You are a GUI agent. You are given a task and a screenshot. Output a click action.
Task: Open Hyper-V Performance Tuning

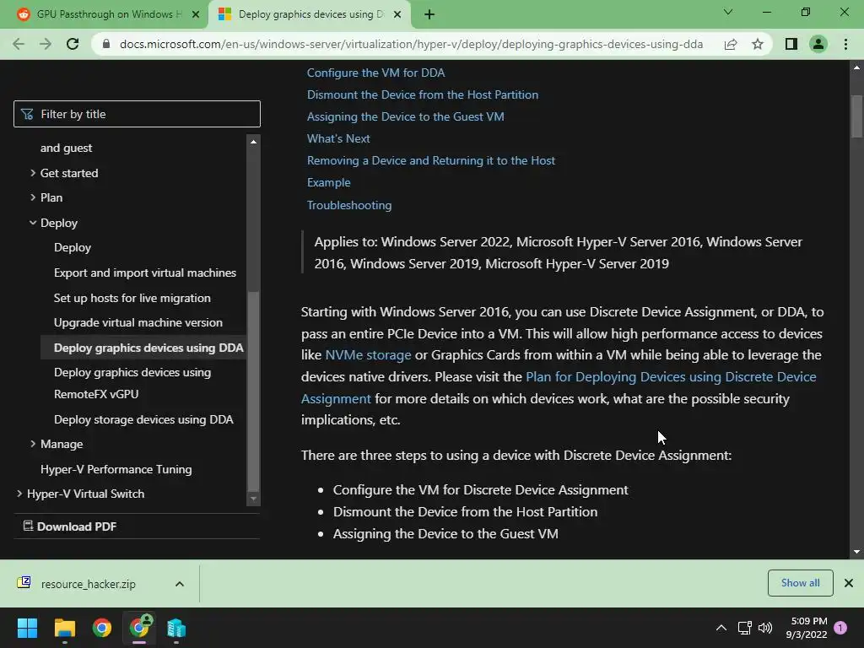pyautogui.click(x=116, y=469)
